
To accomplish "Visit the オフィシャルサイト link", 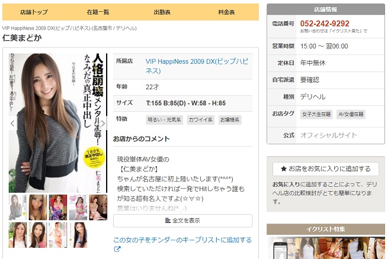I will (x=328, y=135).
